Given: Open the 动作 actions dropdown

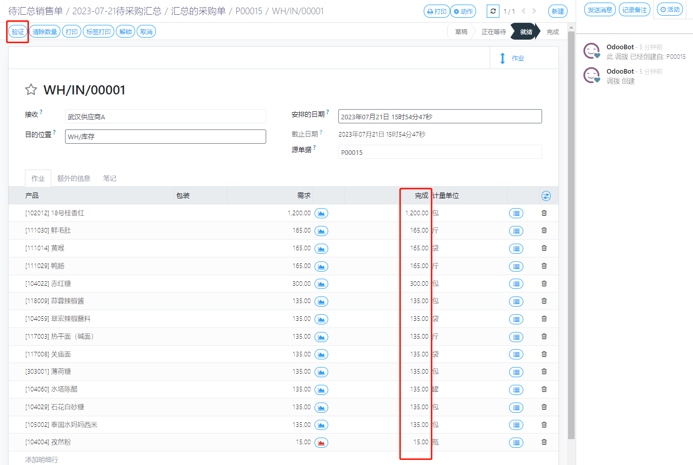Looking at the screenshot, I should pos(463,11).
